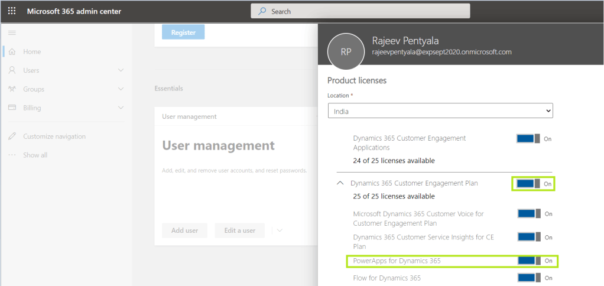Open the app launcher waffle icon
This screenshot has height=286, width=604.
[12, 11]
